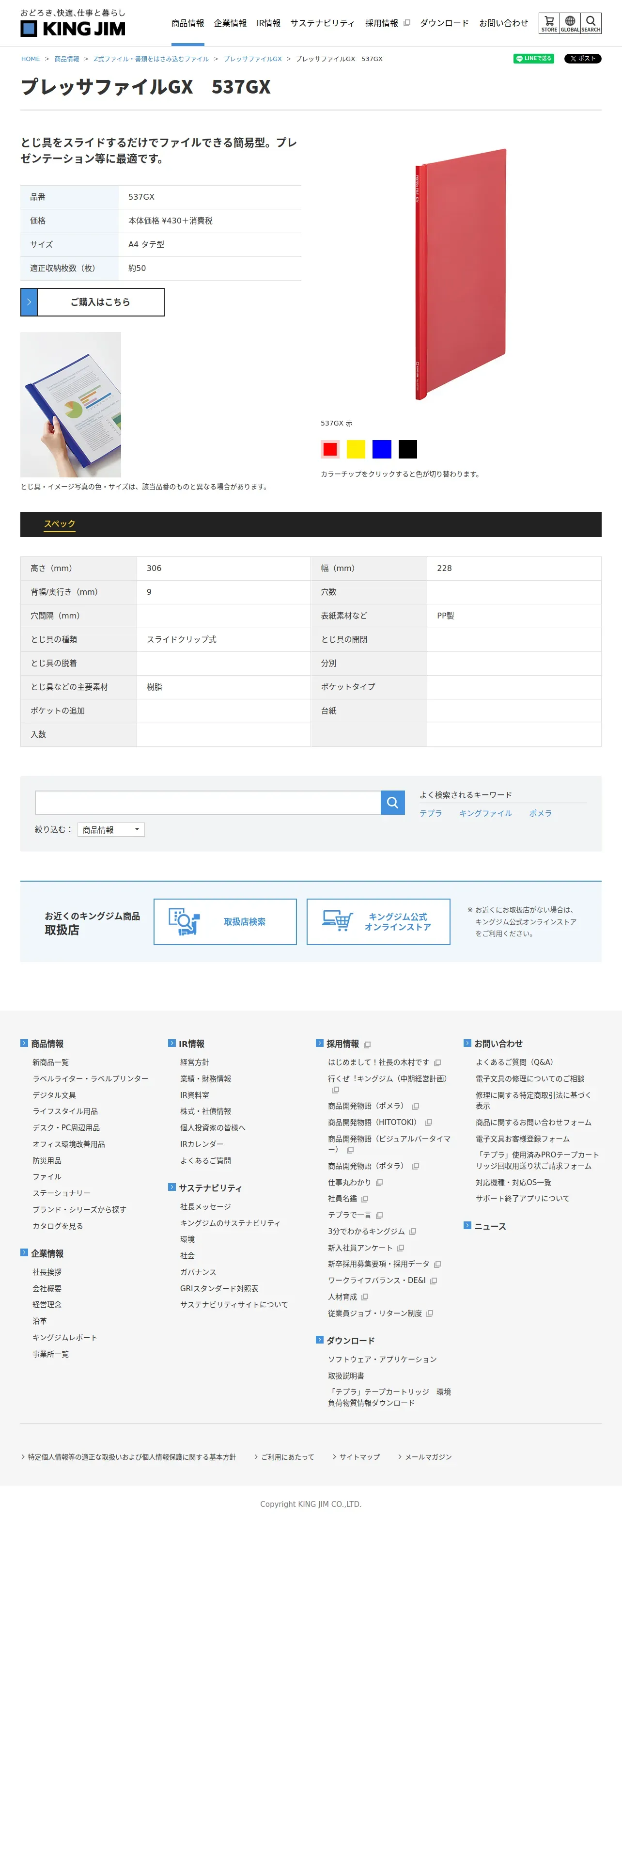Open the 絞り込む 商品情報 dropdown
Screen dimensions: 622x1867
111,830
